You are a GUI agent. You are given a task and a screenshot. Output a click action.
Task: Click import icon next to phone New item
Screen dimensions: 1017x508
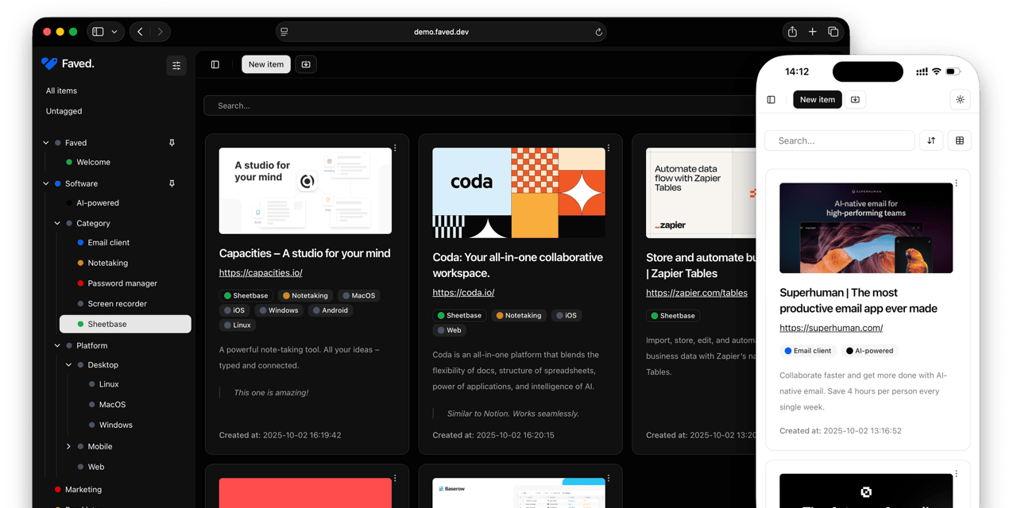point(855,99)
